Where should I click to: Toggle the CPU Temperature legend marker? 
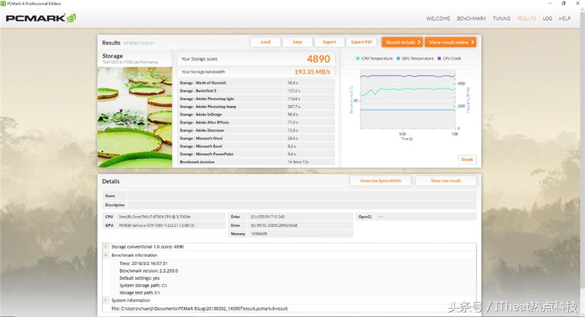coord(358,58)
